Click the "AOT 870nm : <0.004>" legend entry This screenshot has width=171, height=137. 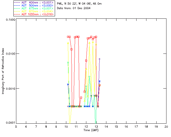[x=34, y=11]
